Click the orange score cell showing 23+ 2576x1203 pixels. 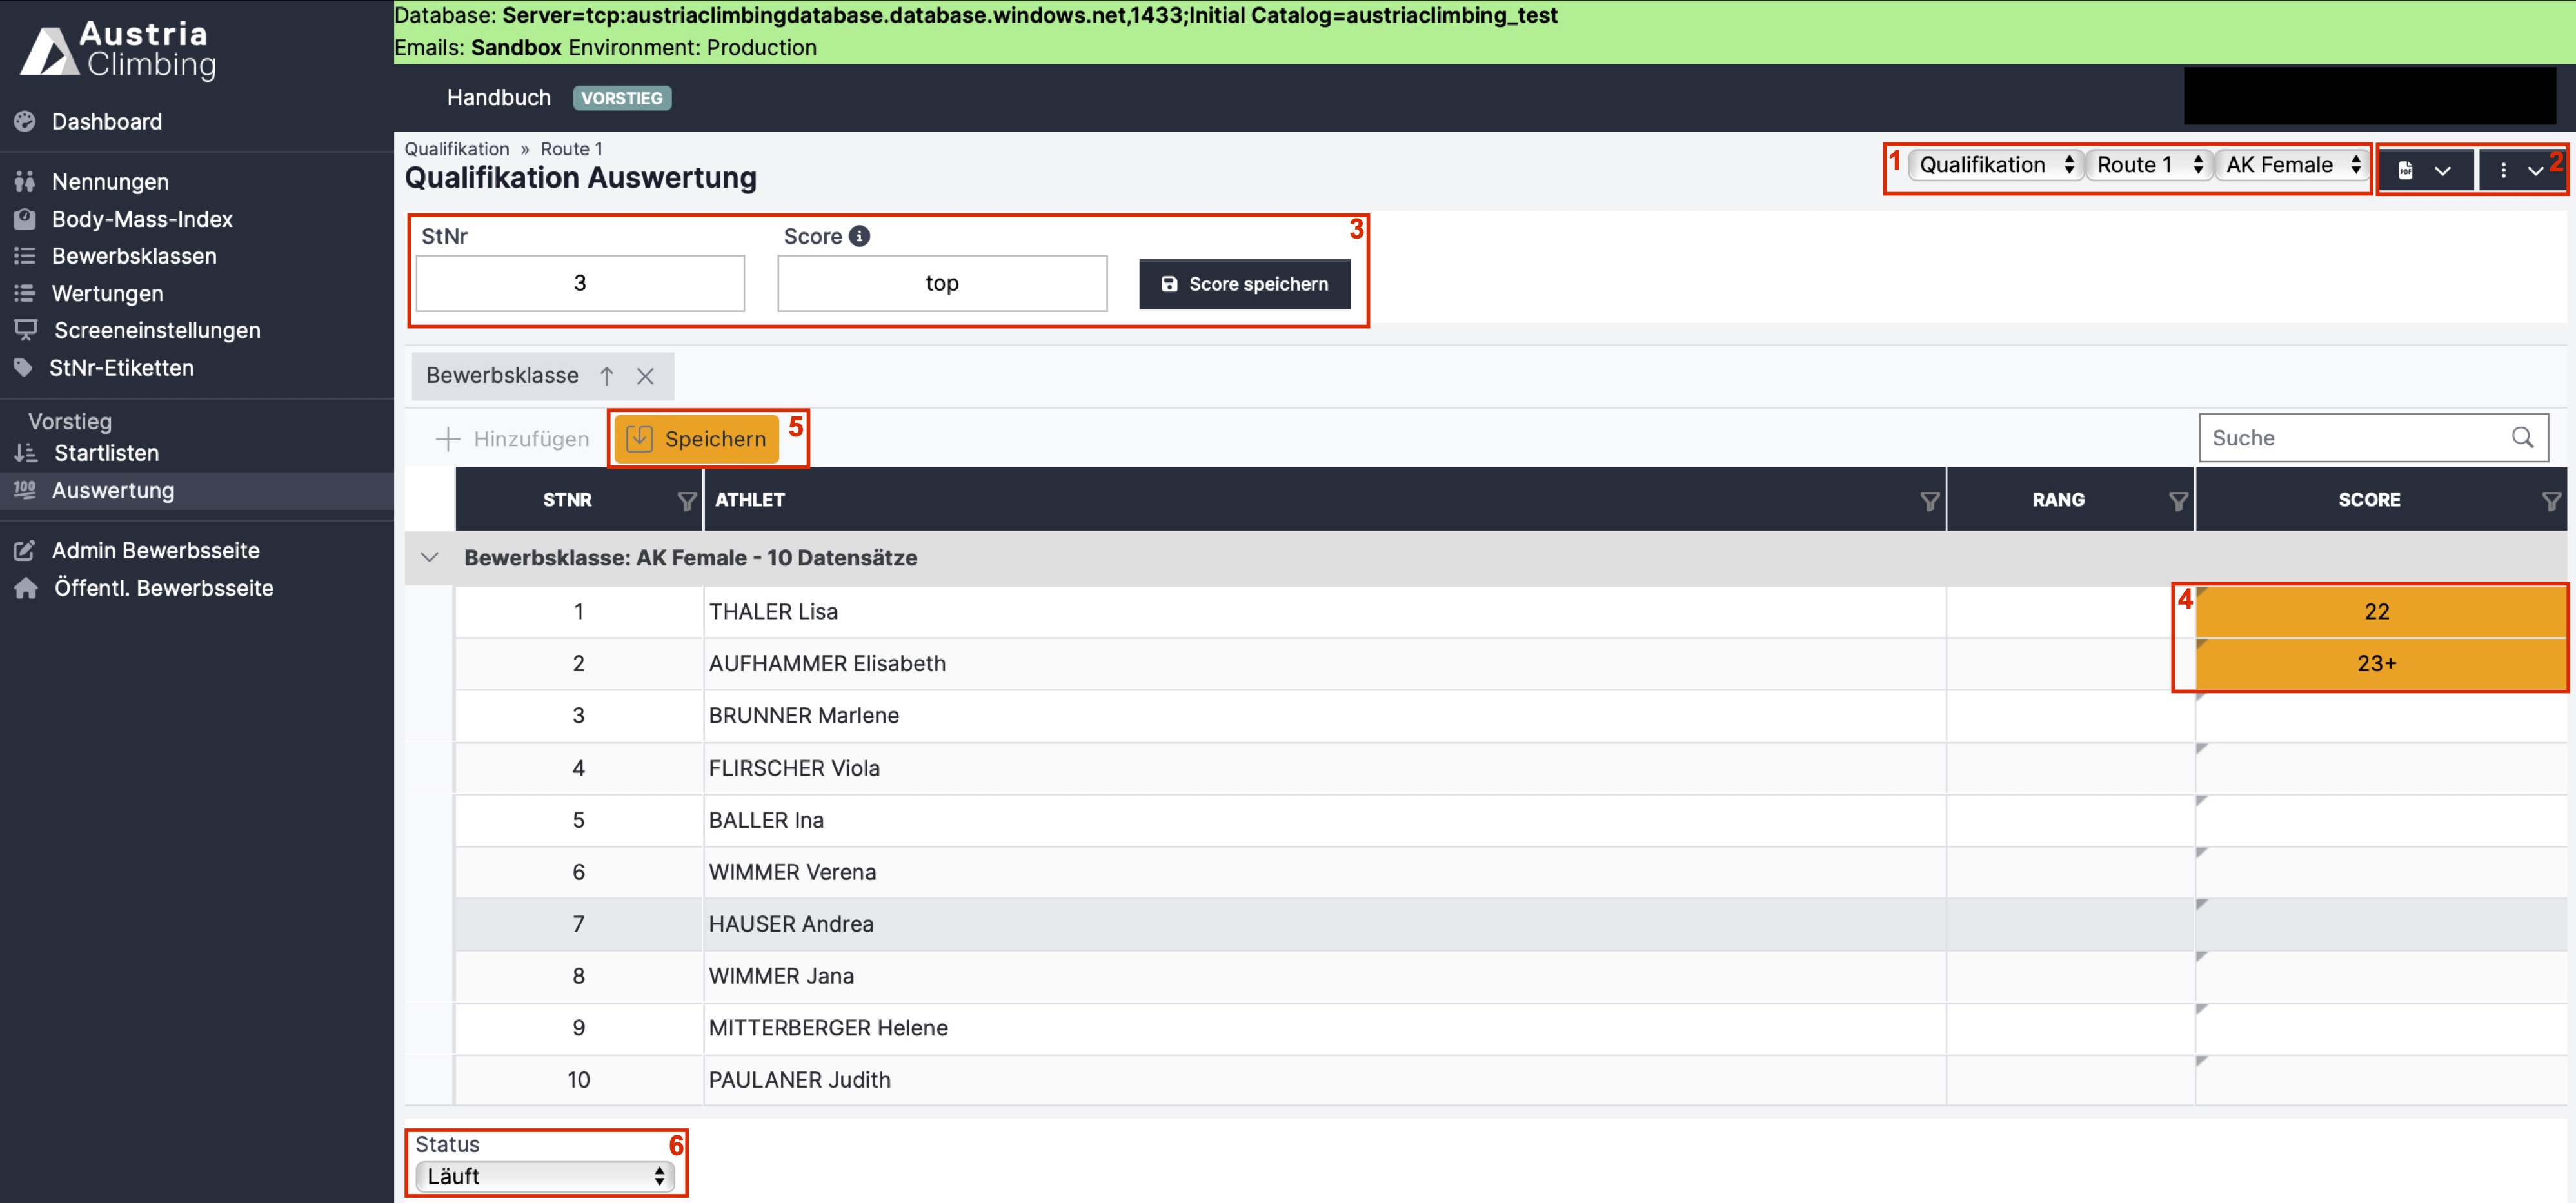[2376, 663]
